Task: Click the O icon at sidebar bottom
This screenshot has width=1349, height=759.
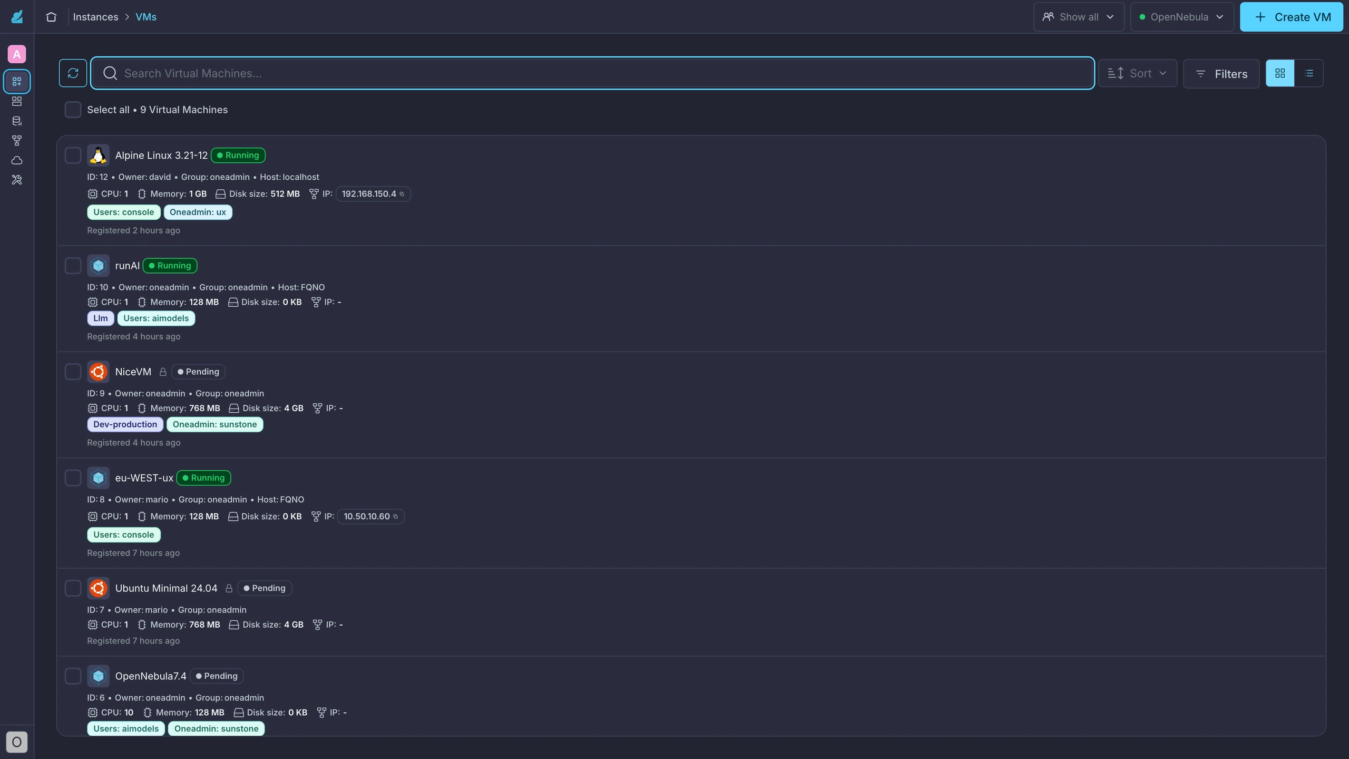Action: [x=17, y=742]
